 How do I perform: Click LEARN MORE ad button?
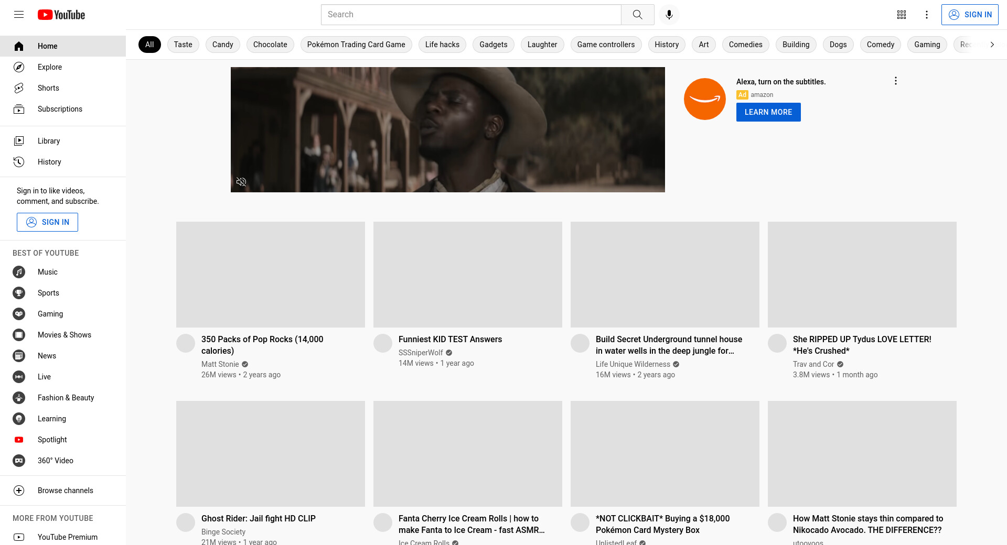(x=768, y=112)
